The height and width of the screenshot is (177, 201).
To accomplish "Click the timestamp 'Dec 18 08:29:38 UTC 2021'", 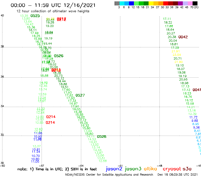I will tap(178, 175).
